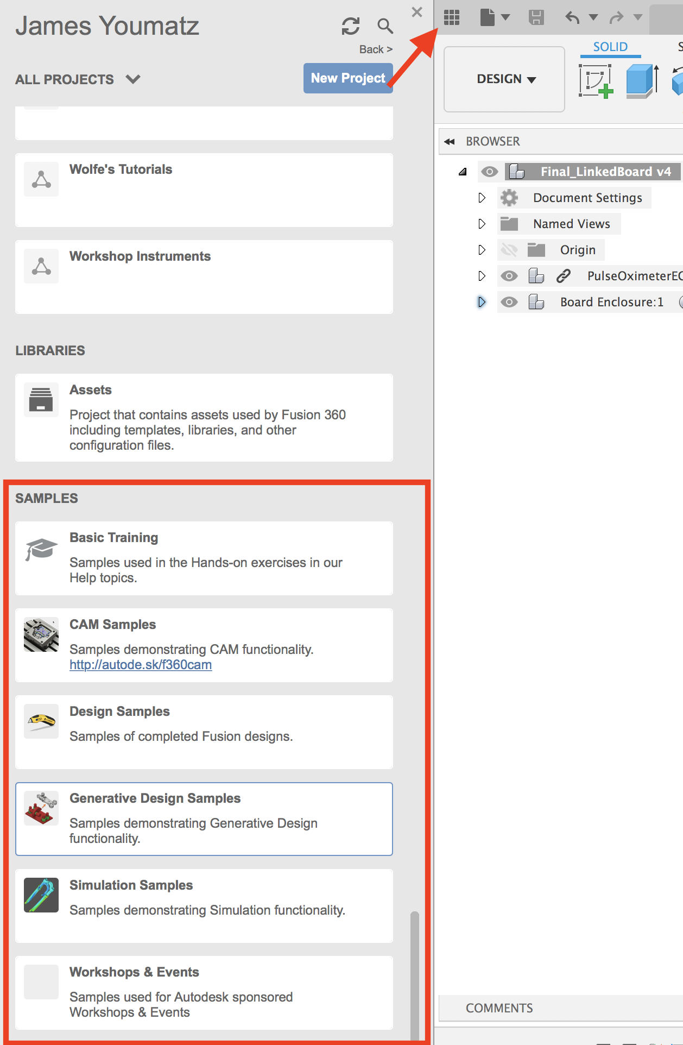Close the data panel
The image size is (683, 1045).
(x=417, y=12)
